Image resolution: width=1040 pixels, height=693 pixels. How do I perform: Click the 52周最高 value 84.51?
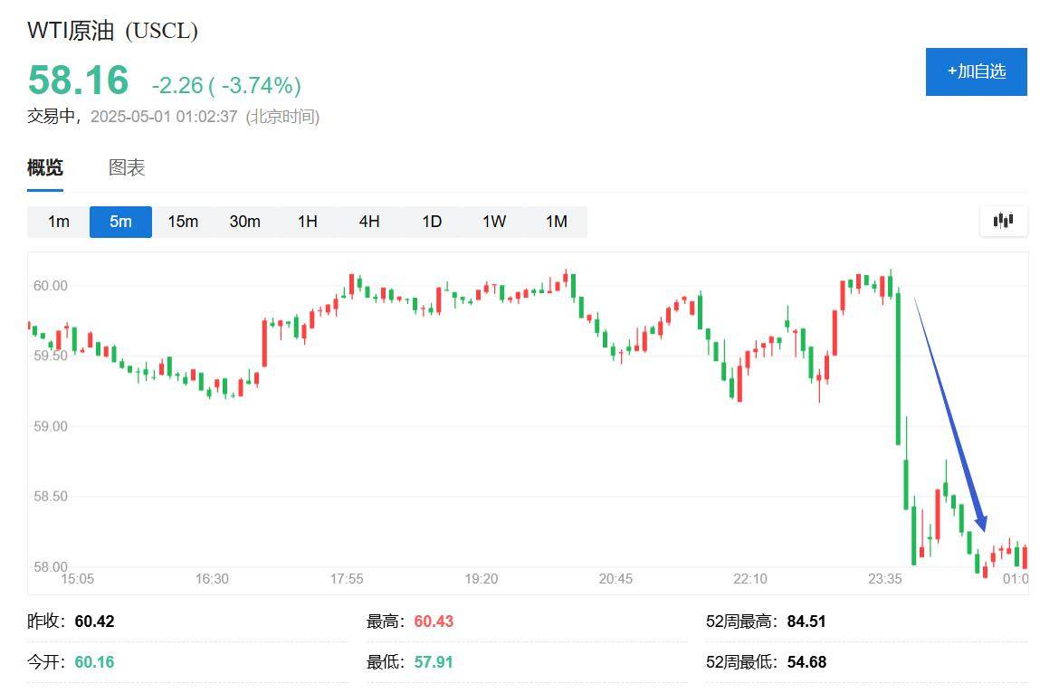pyautogui.click(x=806, y=622)
